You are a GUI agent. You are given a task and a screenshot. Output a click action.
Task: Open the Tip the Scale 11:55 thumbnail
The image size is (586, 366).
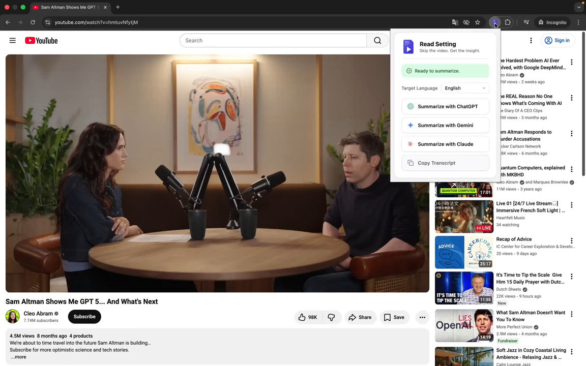(x=464, y=288)
